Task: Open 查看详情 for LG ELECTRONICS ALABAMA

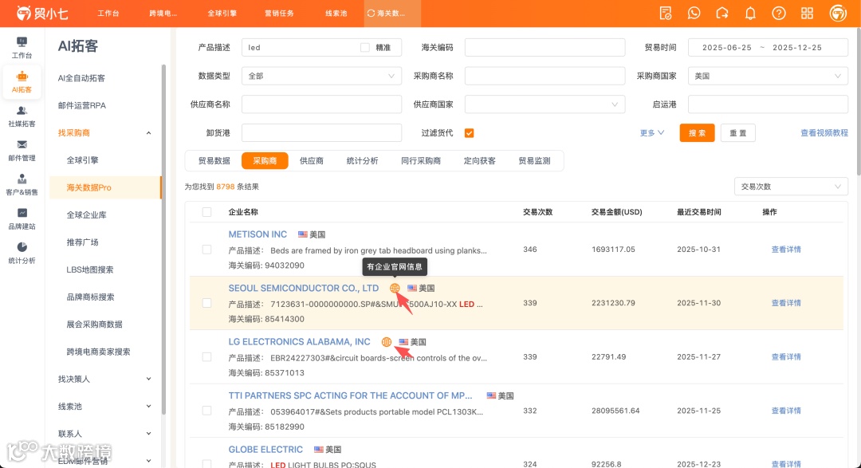Action: 786,357
